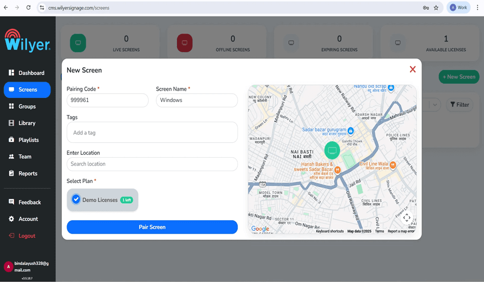Click the Offline Screens stat card label
This screenshot has width=484, height=282.
tap(233, 49)
